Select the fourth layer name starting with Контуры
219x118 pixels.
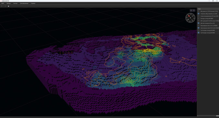point(207,19)
